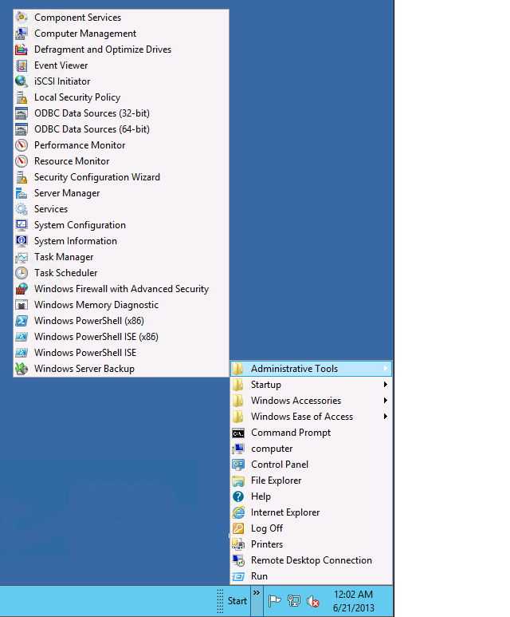Open the Resource Monitor icon
Image resolution: width=510 pixels, height=617 pixels.
click(x=22, y=161)
